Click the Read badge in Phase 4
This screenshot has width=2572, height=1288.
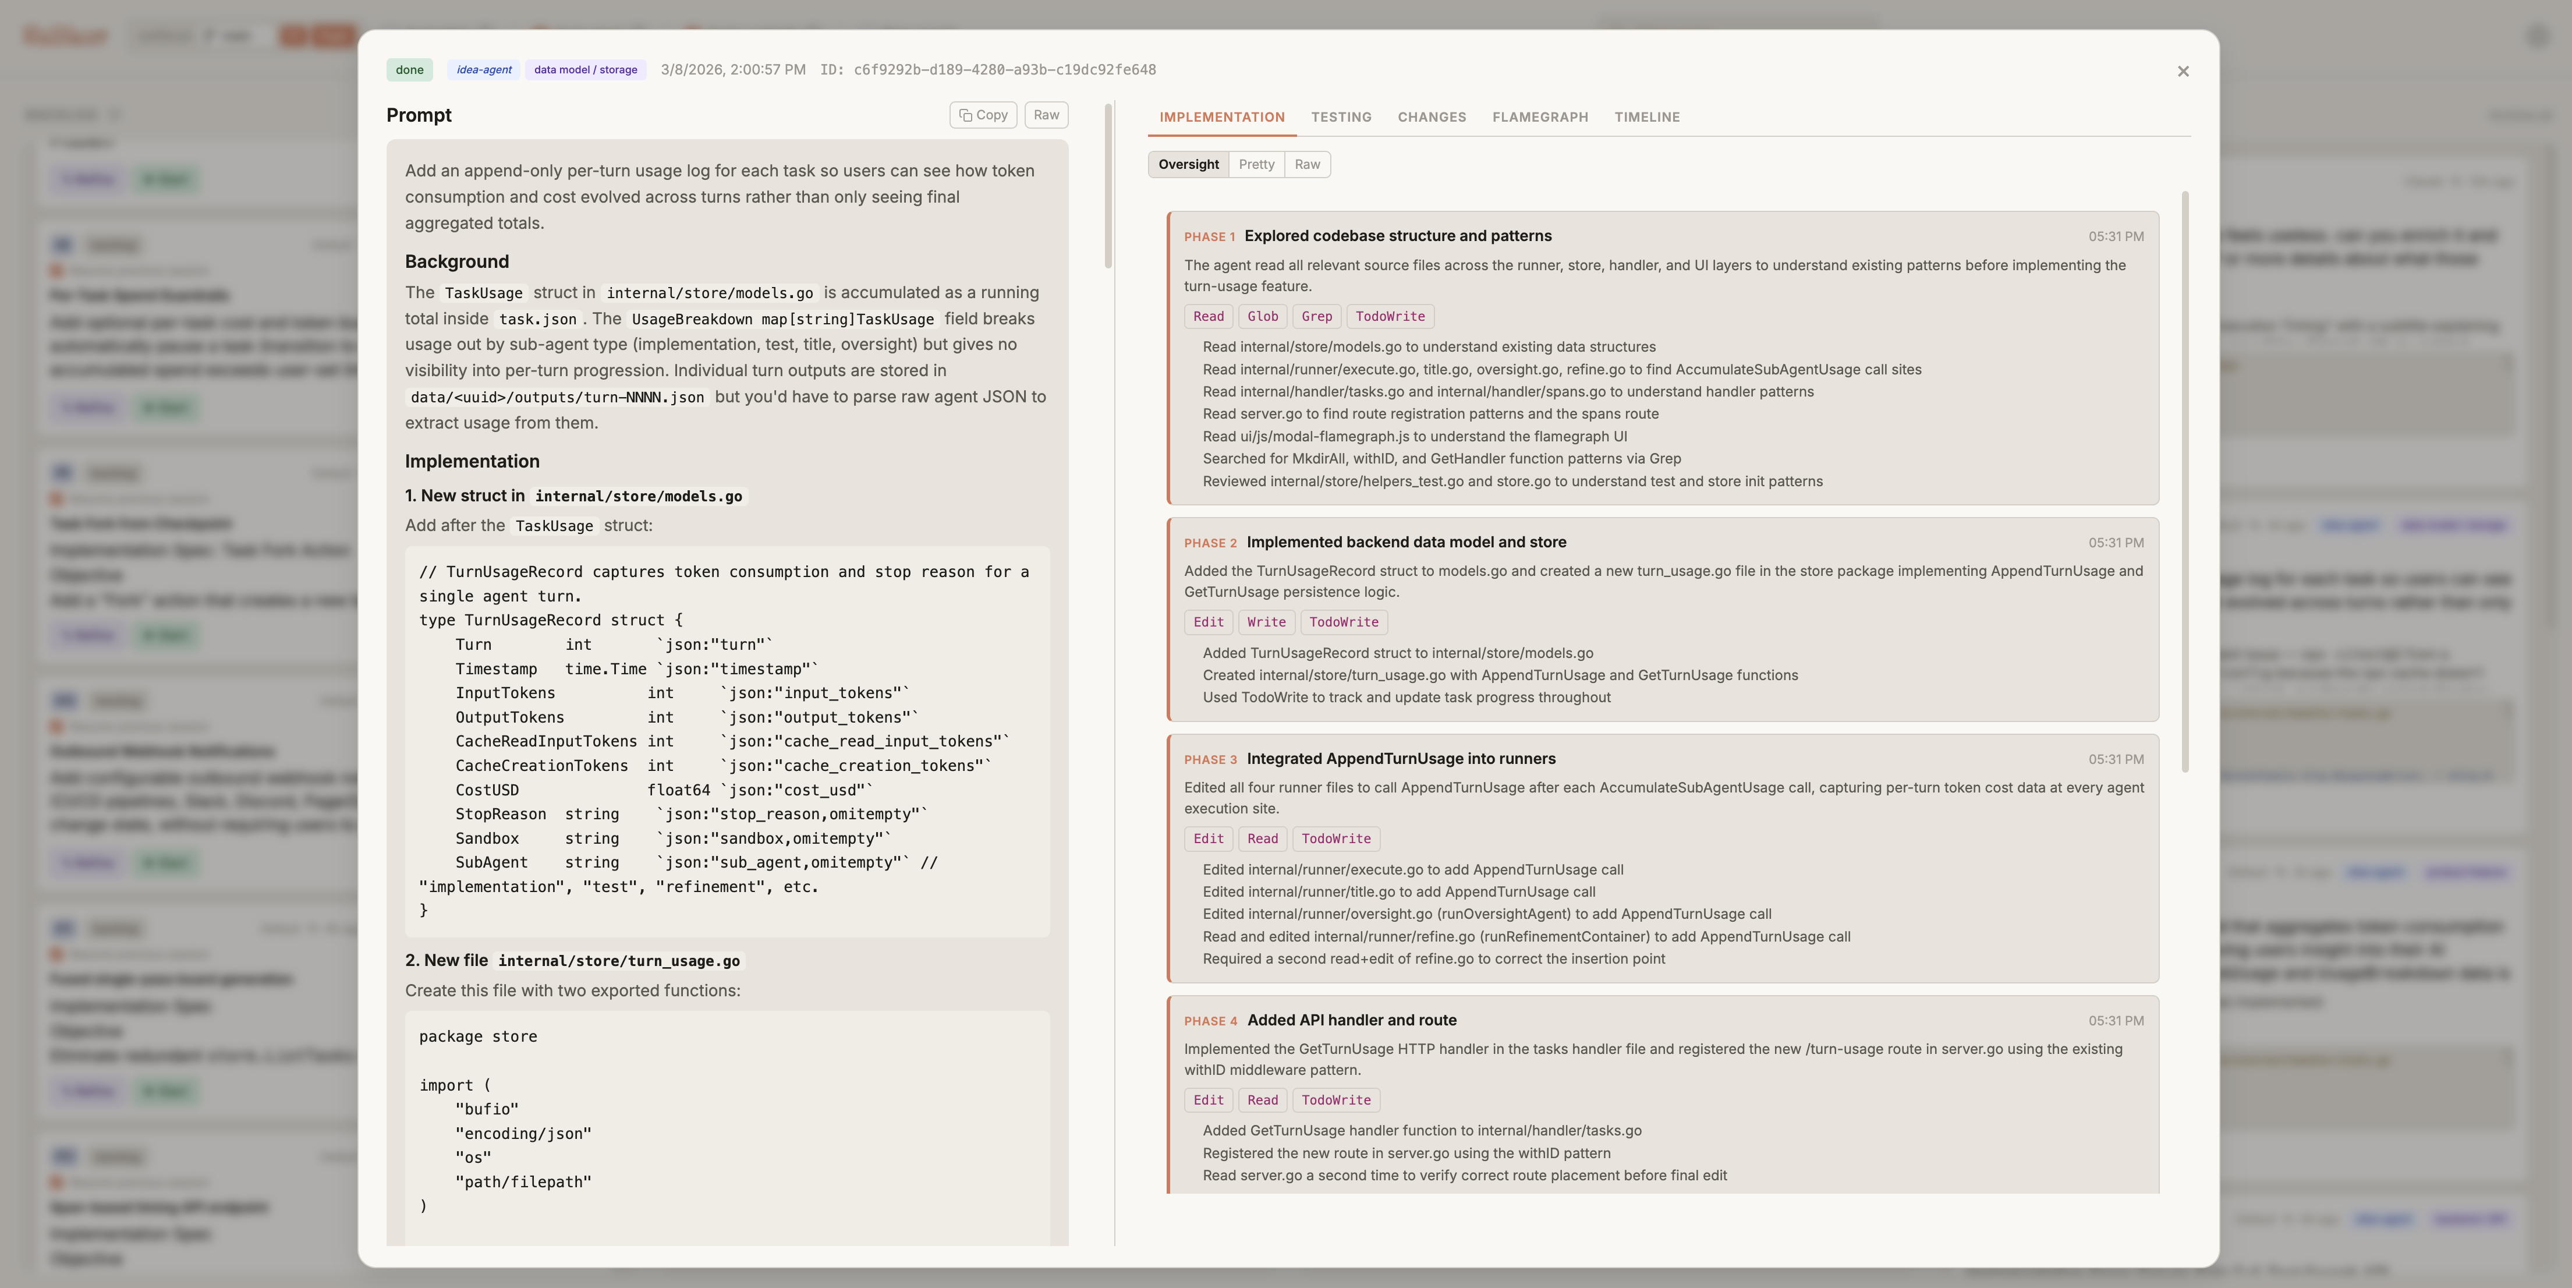[x=1262, y=1101]
